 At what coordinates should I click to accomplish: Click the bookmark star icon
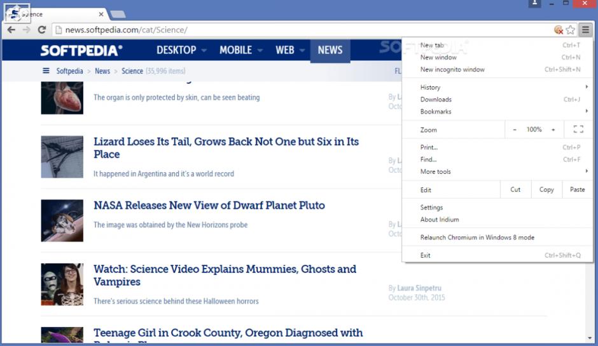click(x=571, y=30)
